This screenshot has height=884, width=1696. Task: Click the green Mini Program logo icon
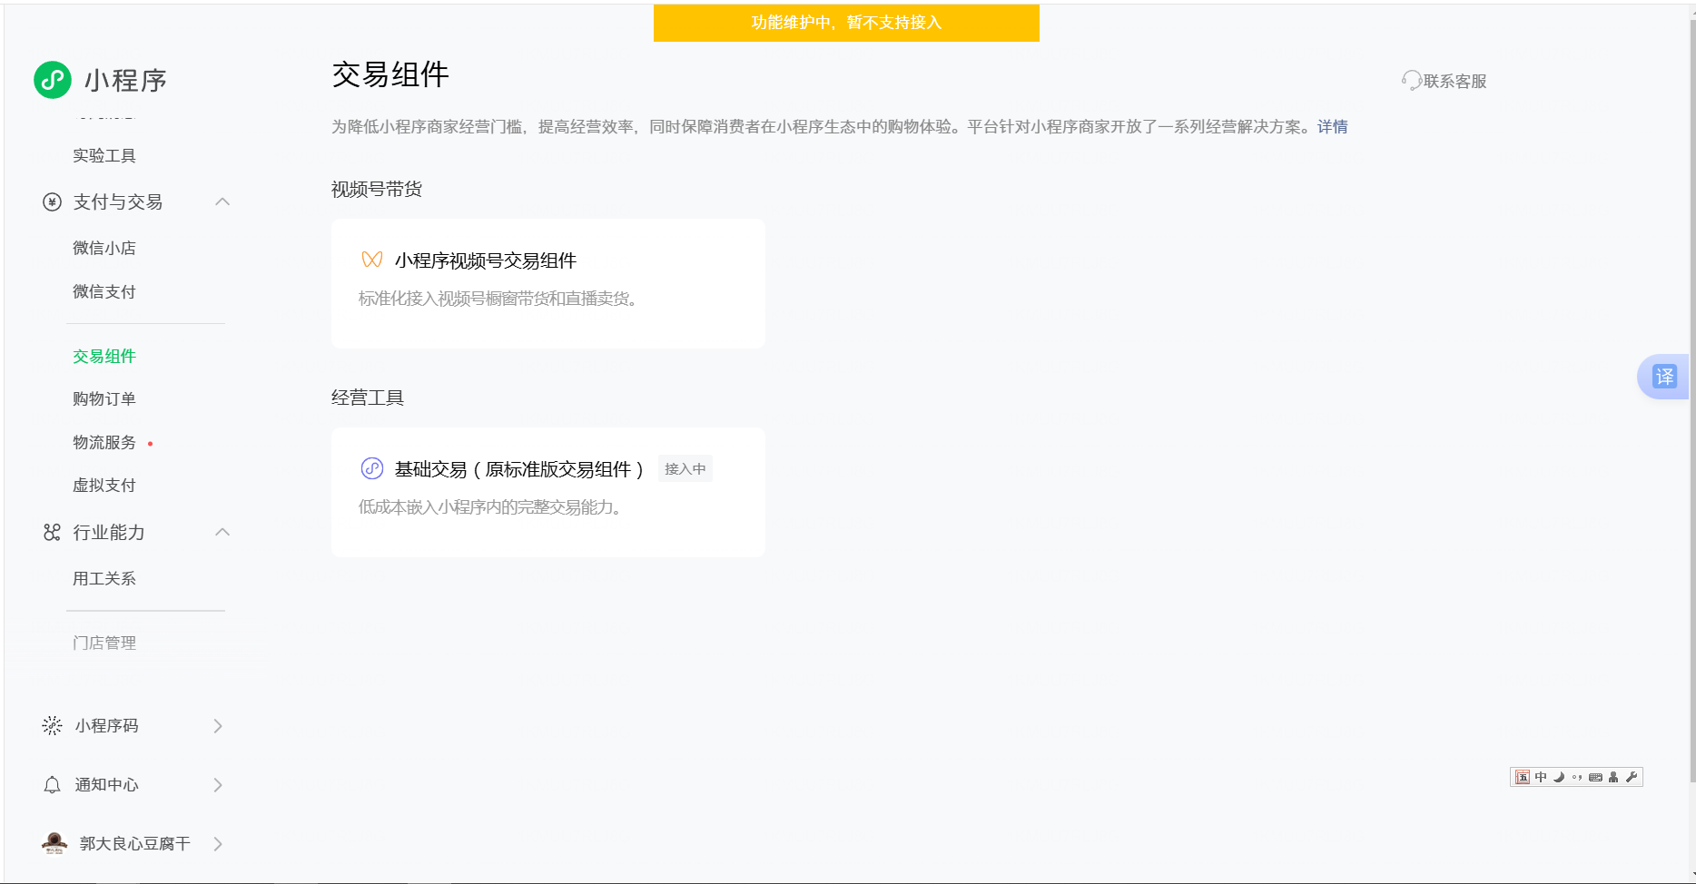(x=53, y=80)
